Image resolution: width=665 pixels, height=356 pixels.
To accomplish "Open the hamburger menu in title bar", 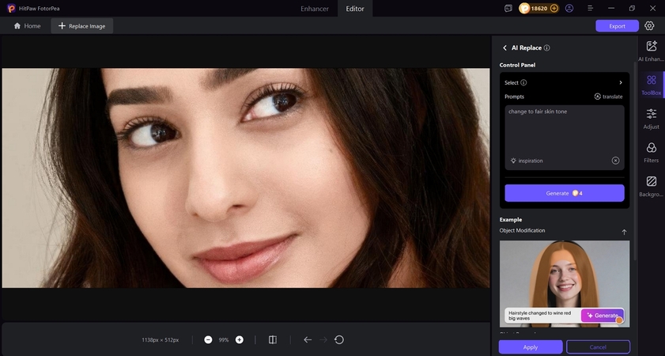I will pyautogui.click(x=591, y=8).
